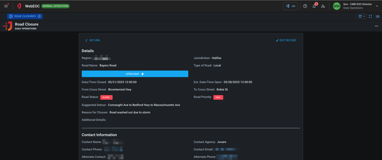Open the help question mark icon
The width and height of the screenshot is (382, 160).
tap(305, 6)
